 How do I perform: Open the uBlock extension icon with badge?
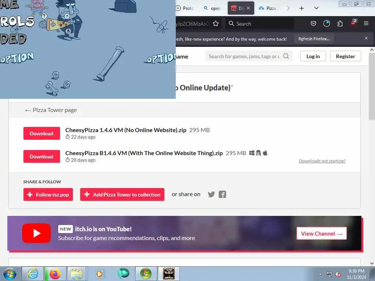[353, 23]
